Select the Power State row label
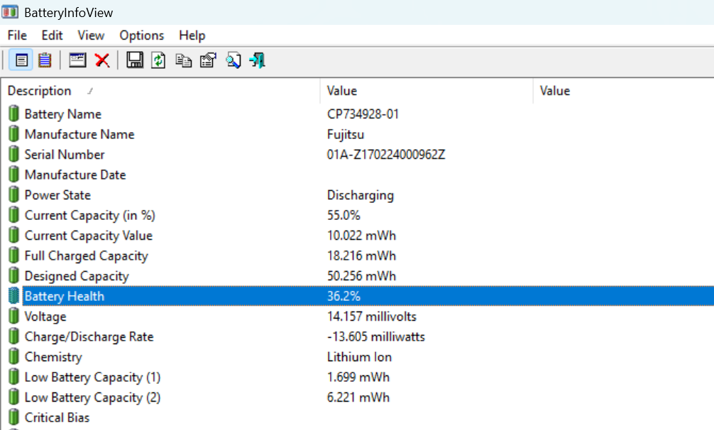 [57, 194]
